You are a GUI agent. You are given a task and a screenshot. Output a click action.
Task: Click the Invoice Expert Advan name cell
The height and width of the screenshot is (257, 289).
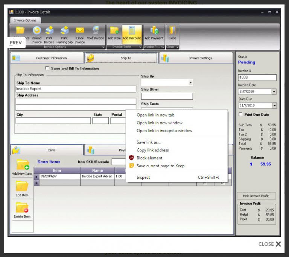coord(97,177)
